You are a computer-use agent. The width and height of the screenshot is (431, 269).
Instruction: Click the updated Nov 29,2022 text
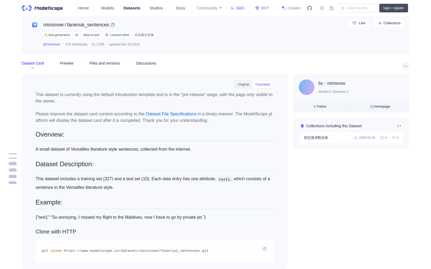tap(124, 44)
